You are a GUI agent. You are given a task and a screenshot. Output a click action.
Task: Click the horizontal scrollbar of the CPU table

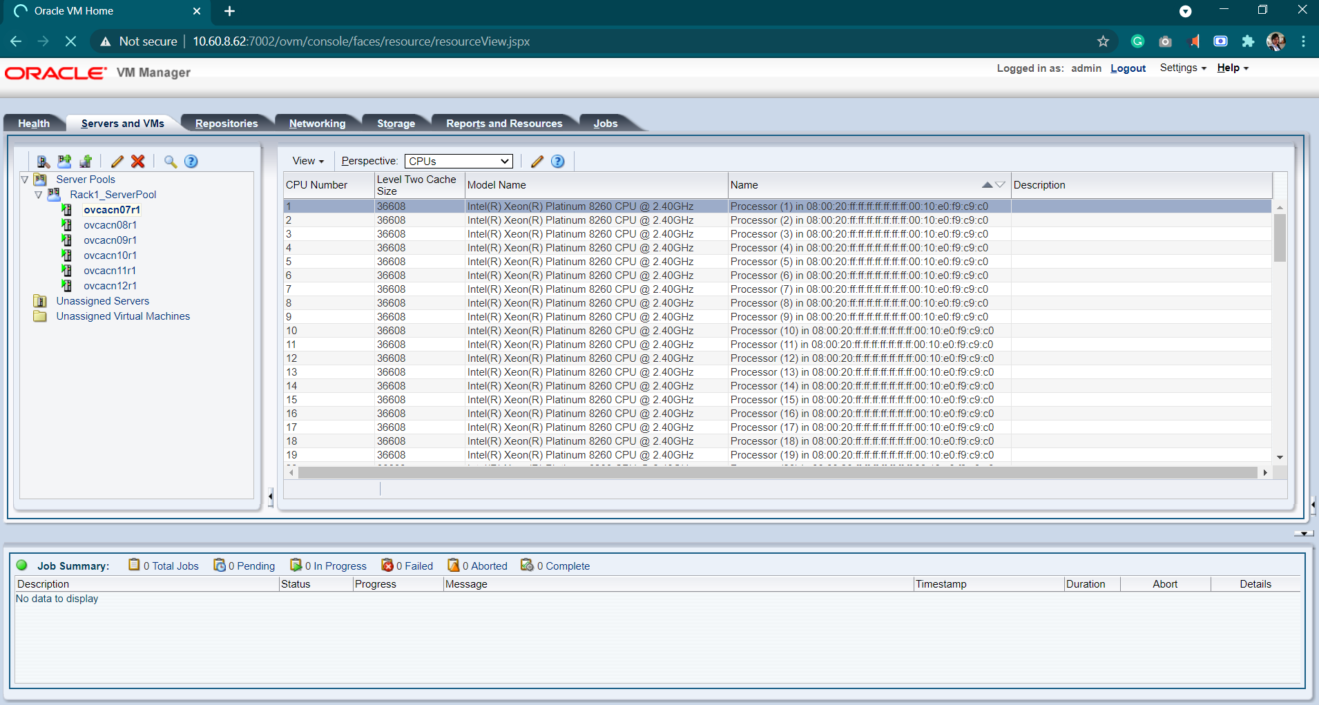(778, 472)
